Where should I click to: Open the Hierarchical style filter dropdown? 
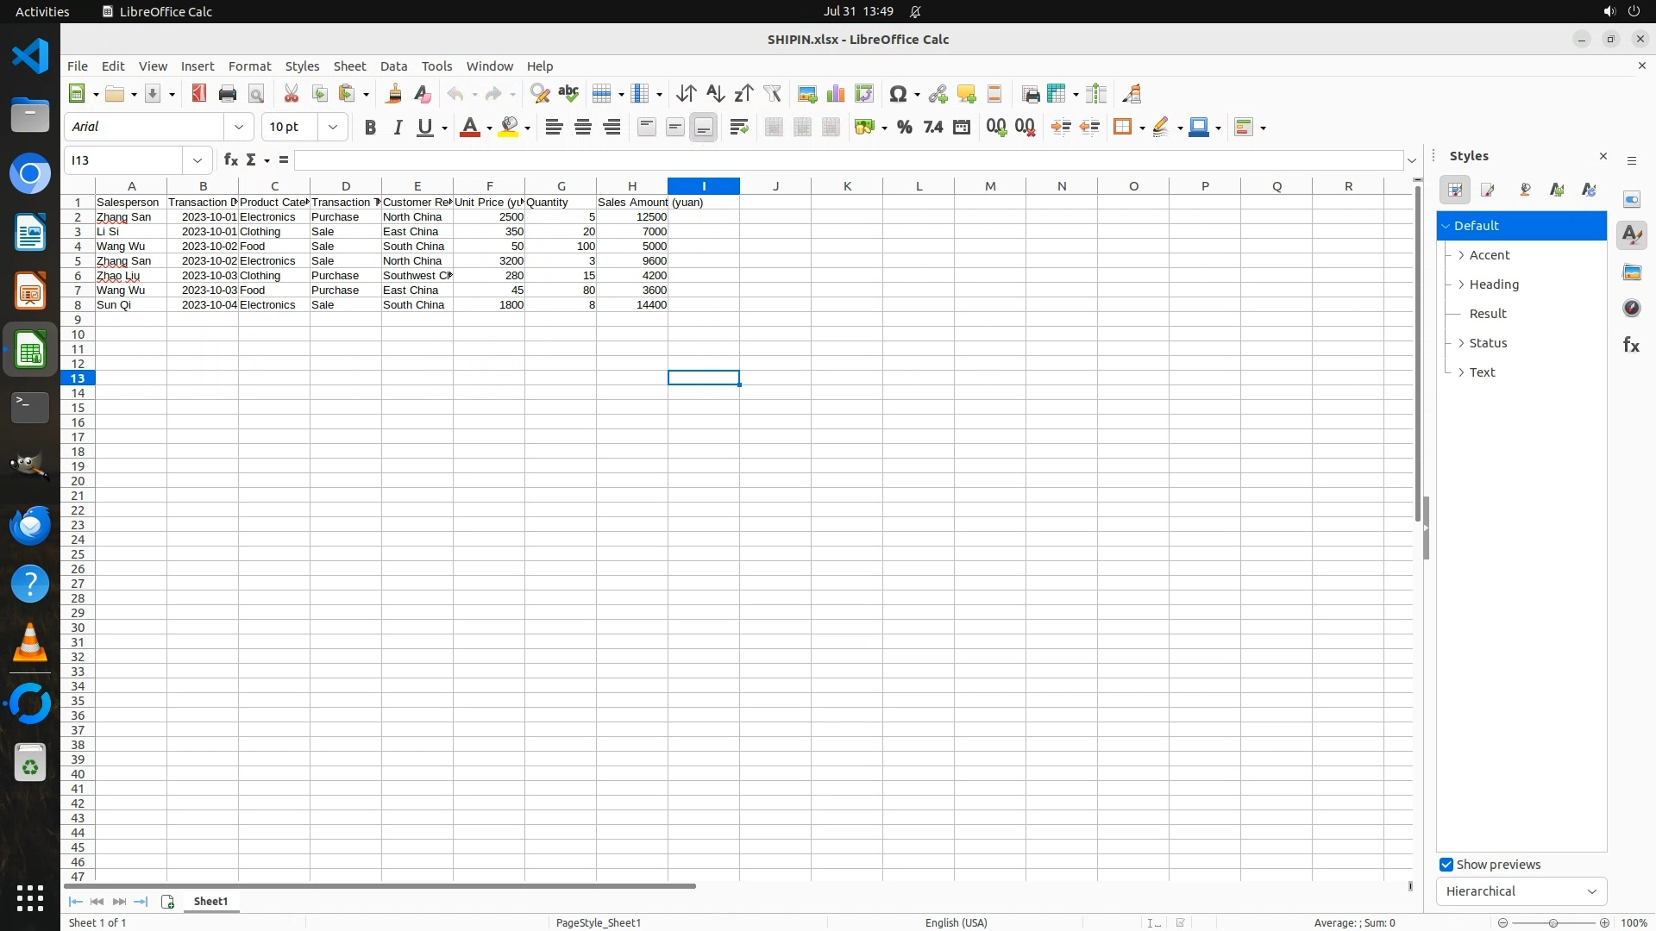pyautogui.click(x=1521, y=891)
